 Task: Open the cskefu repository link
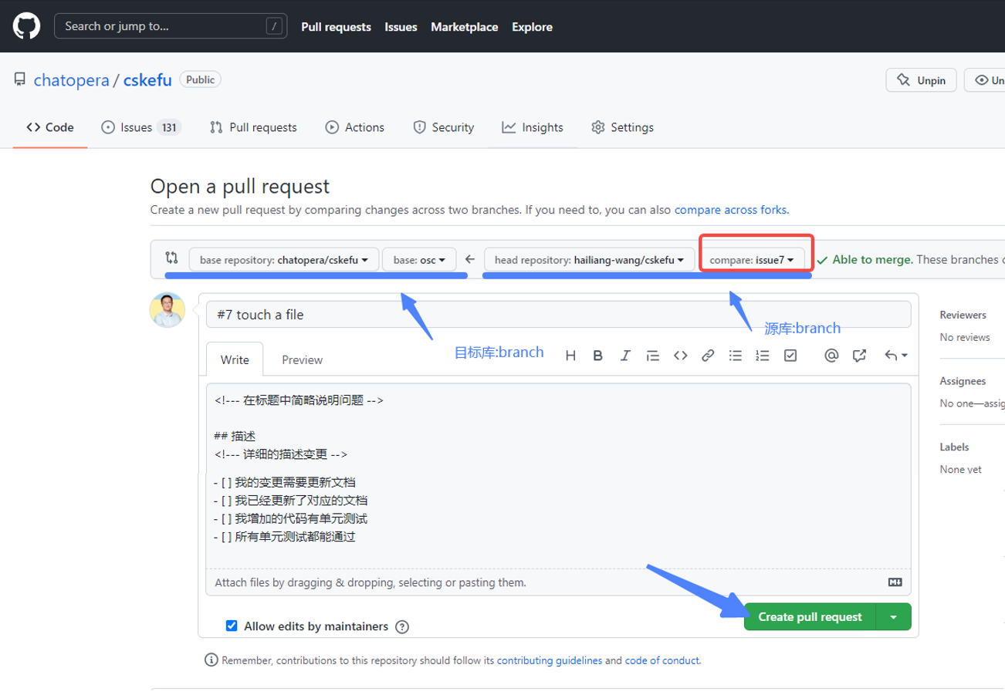(x=147, y=79)
